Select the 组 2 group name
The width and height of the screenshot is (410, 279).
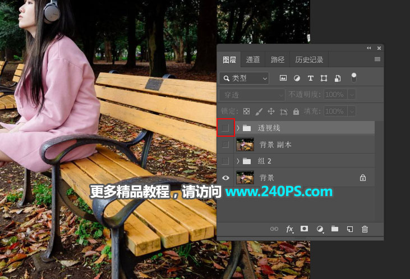264,161
